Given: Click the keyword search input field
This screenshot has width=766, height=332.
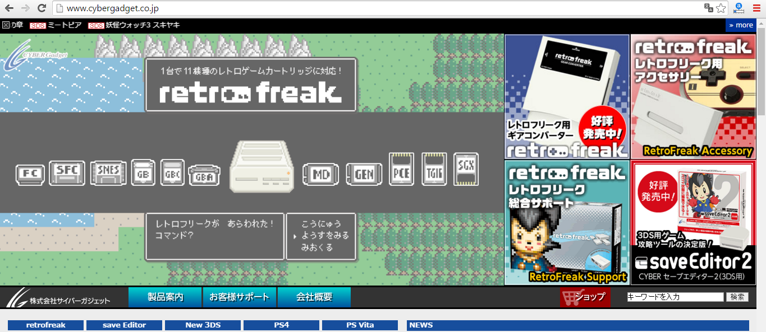Looking at the screenshot, I should pos(675,297).
